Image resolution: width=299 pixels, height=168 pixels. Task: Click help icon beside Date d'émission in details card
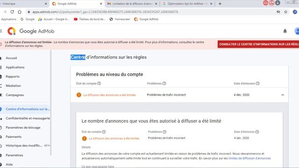coord(257,132)
